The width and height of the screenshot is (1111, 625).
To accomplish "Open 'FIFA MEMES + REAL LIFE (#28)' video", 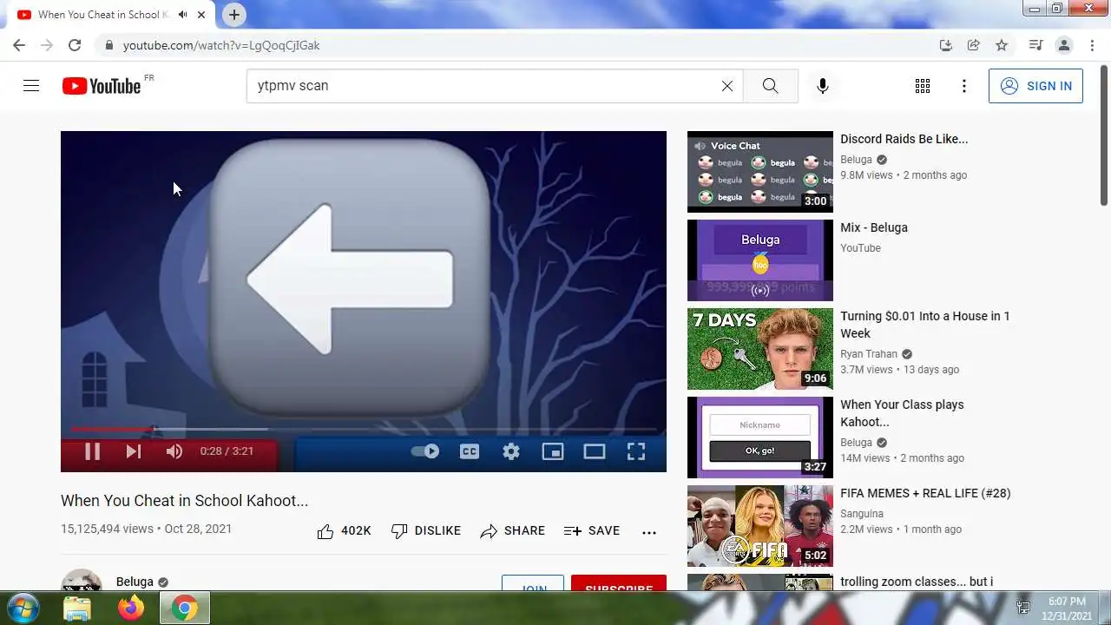I will click(925, 493).
